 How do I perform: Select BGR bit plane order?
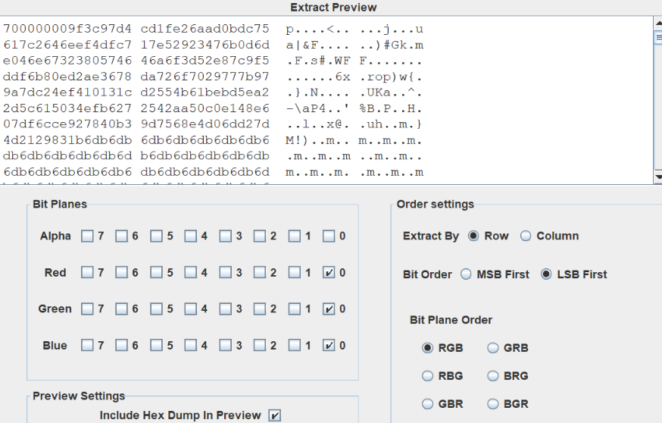(493, 404)
